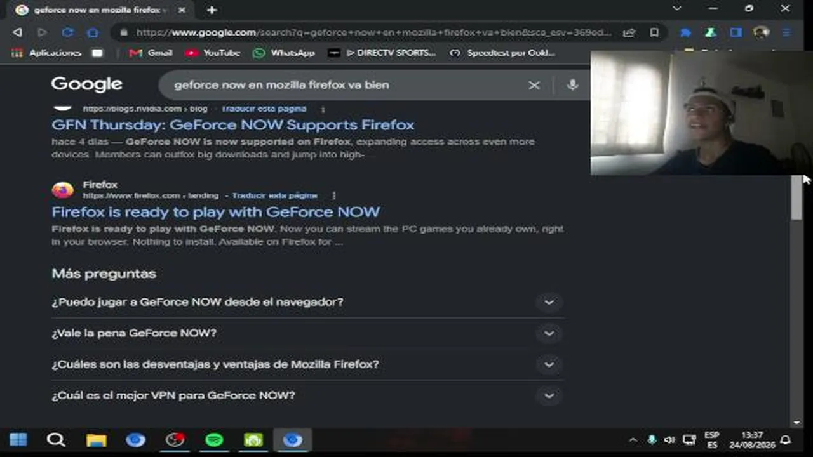Open the extensions puzzle icon
Image resolution: width=813 pixels, height=457 pixels.
click(685, 32)
